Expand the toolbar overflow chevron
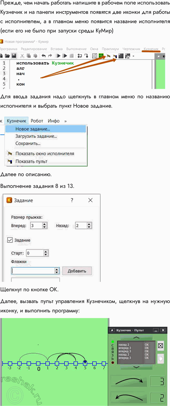 (133, 56)
